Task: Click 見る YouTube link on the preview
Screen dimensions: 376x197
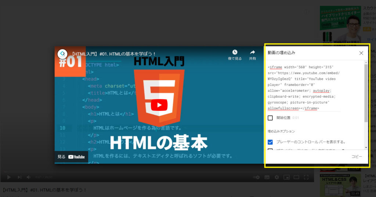Action: click(71, 157)
